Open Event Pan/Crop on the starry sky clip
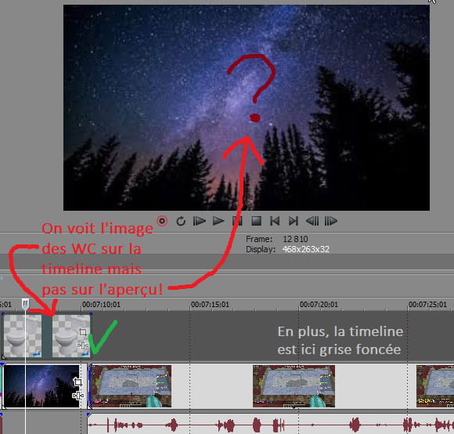Viewport: 454px width, 434px height. 77,382
